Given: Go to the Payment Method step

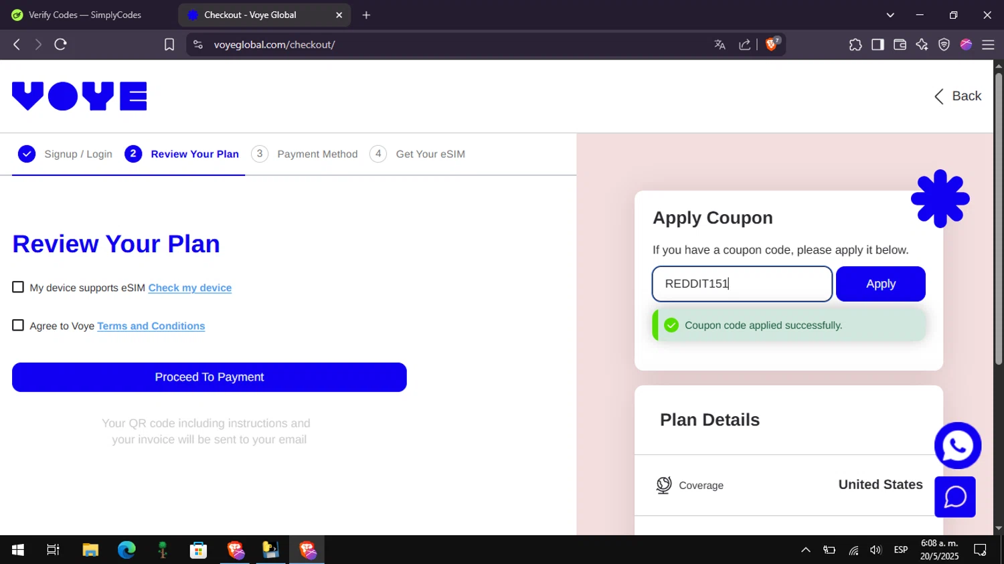Looking at the screenshot, I should [305, 154].
